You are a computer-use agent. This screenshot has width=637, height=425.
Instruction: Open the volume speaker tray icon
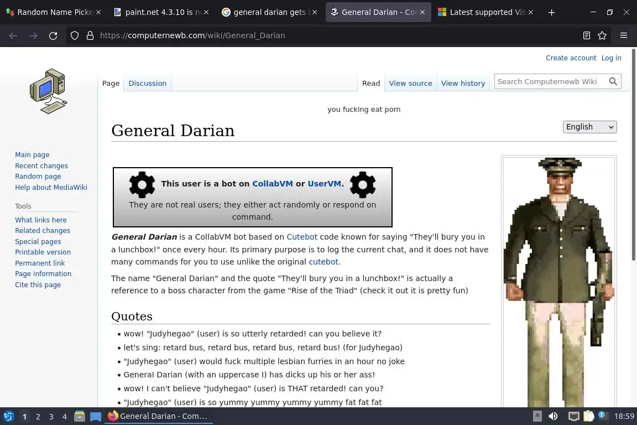coord(553,416)
